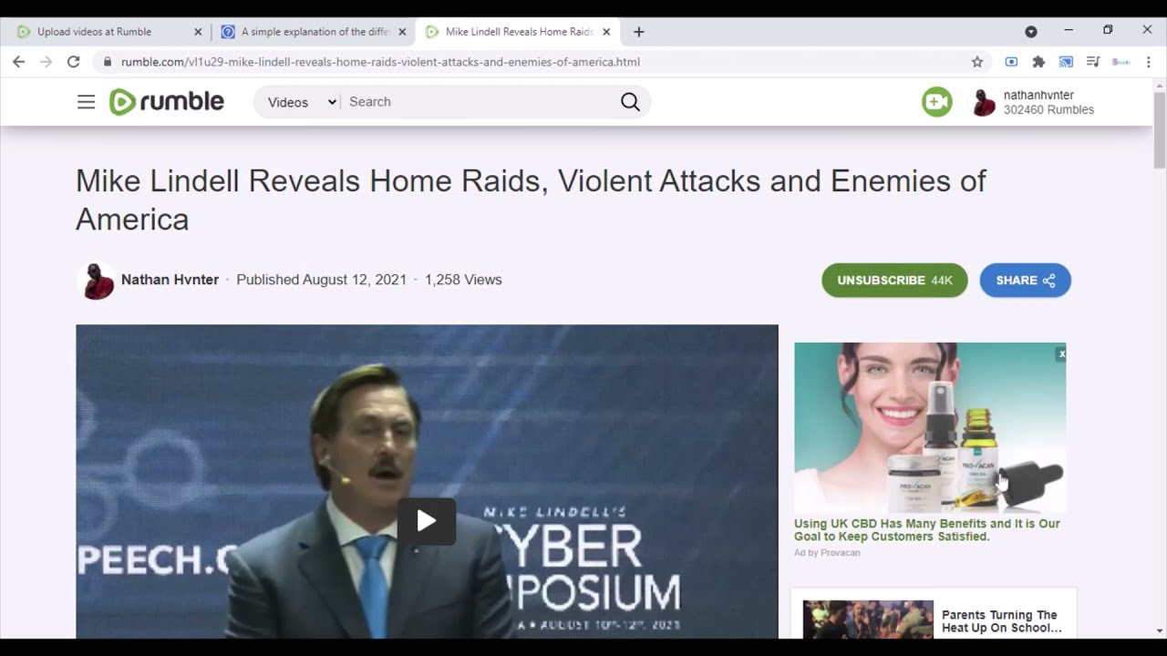Image resolution: width=1167 pixels, height=656 pixels.
Task: Open the tab search dropdown arrow
Action: (x=1031, y=32)
